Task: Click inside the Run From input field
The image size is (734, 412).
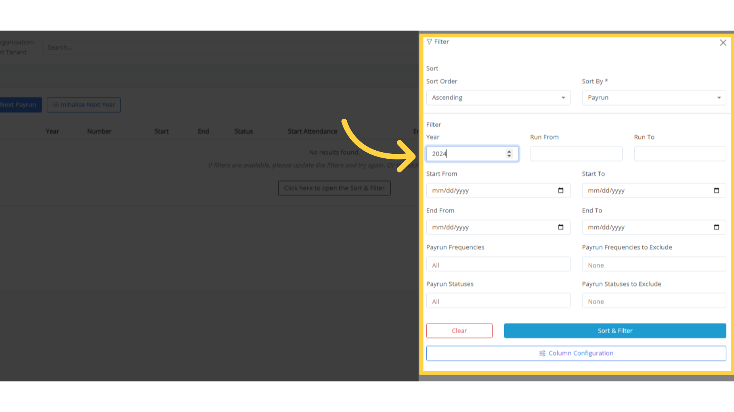Action: [x=576, y=153]
